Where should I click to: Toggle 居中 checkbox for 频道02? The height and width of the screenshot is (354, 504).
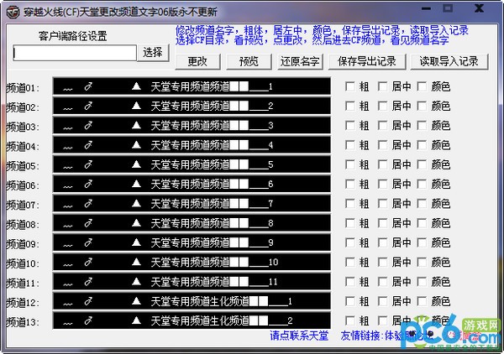click(382, 106)
